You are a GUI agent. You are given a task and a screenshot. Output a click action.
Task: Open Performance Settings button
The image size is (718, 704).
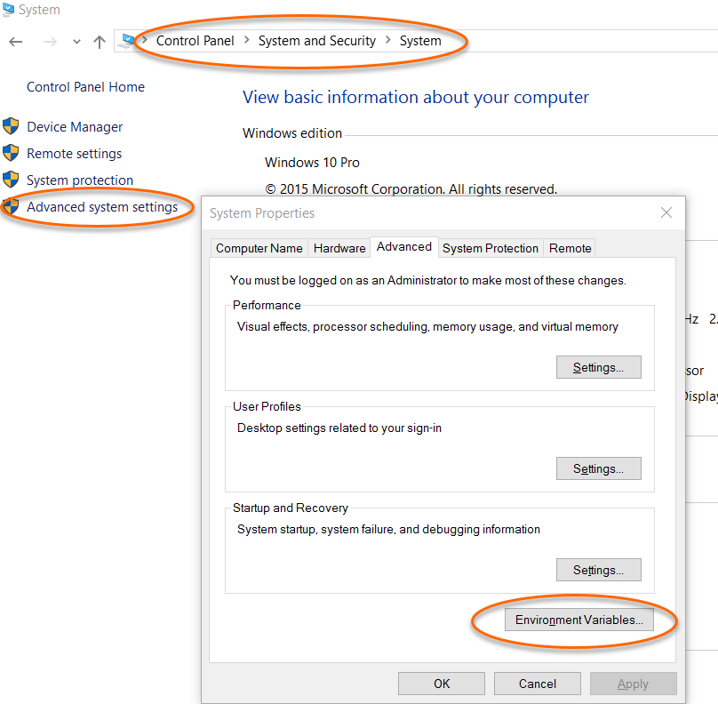pyautogui.click(x=599, y=367)
